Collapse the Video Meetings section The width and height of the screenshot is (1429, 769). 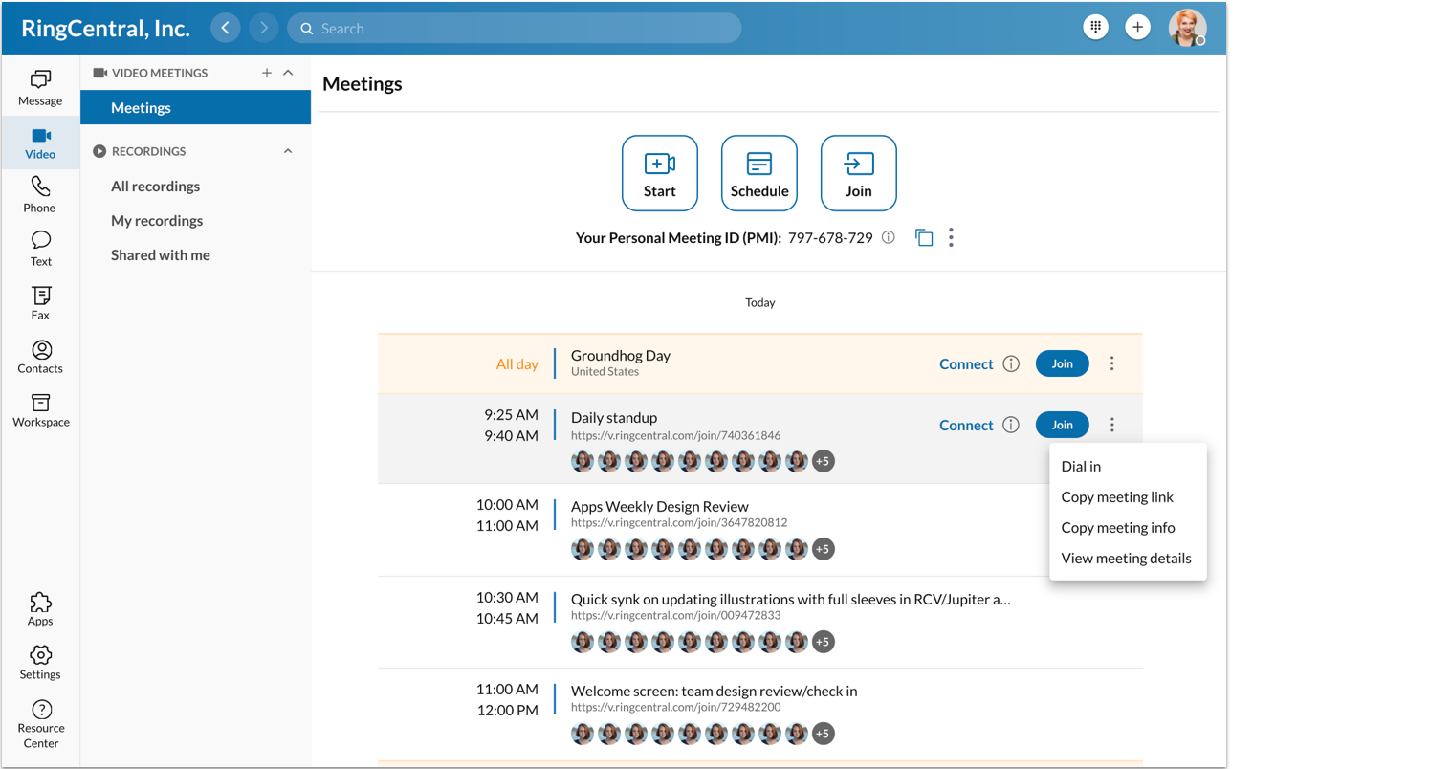point(288,73)
